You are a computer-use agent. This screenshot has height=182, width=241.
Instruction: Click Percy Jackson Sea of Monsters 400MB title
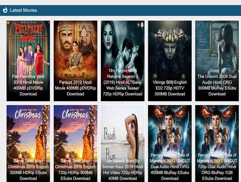[x=170, y=167]
